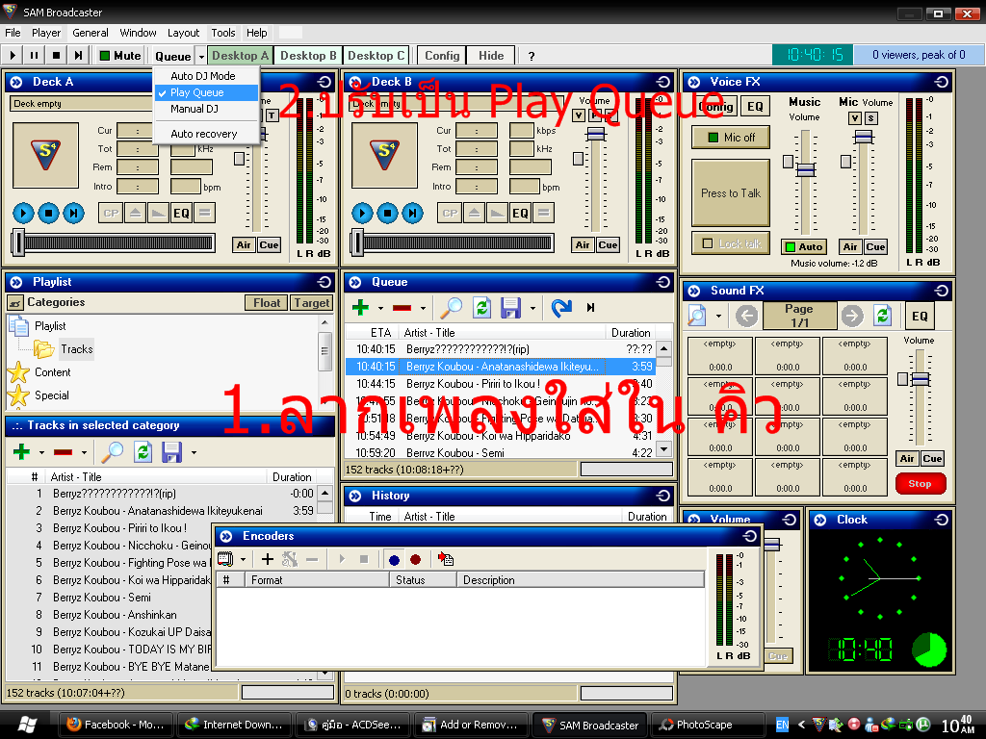The height and width of the screenshot is (739, 986).
Task: Go to next Sound FX page arrow
Action: pyautogui.click(x=853, y=316)
